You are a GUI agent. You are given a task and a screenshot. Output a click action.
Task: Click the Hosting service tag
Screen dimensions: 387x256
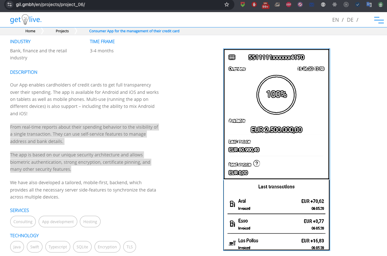click(x=90, y=222)
